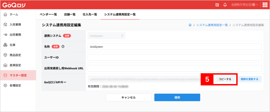
Task: Switch to the 店舗一覧 tab
Action: 70,14
